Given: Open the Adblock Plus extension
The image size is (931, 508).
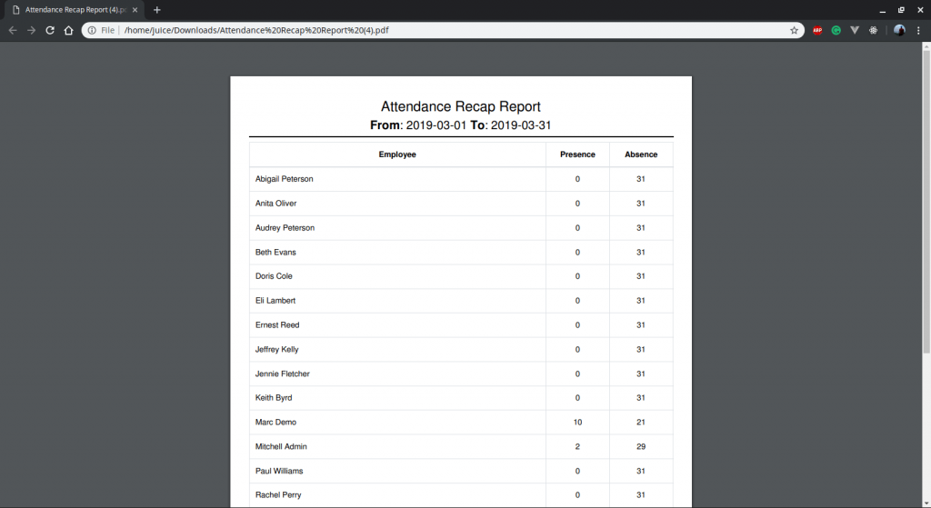Looking at the screenshot, I should (817, 30).
